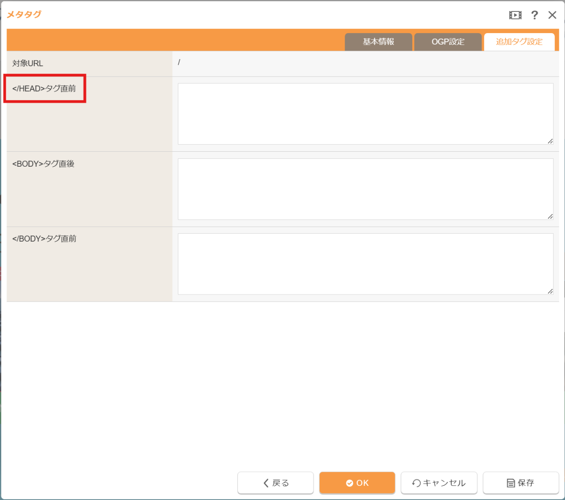
Task: Confirm with the orange OK button
Action: tap(357, 483)
